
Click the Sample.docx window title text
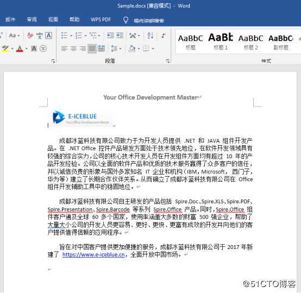[x=154, y=6]
